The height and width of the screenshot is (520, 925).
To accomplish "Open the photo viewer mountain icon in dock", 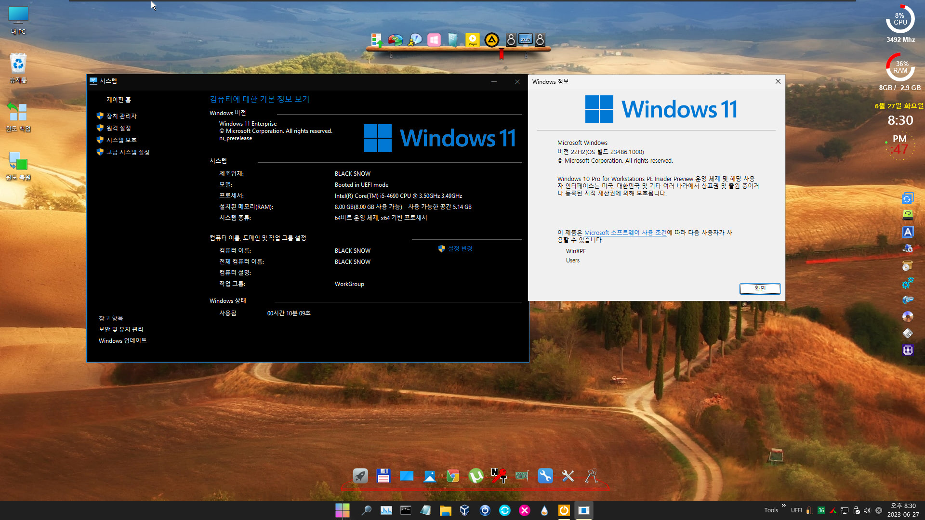I will 430,476.
